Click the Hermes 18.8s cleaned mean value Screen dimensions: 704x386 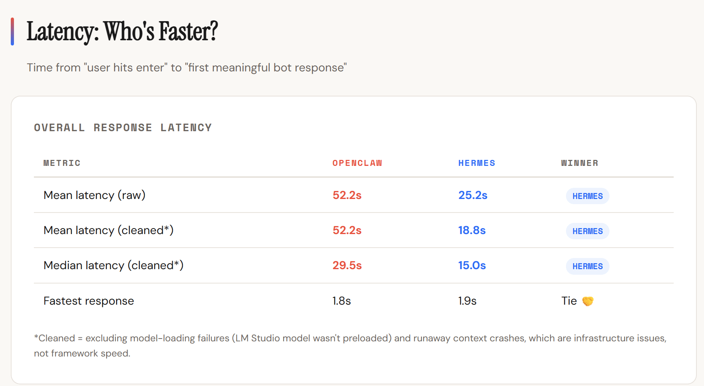472,230
